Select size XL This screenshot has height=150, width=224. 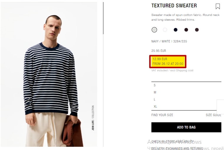click(x=184, y=106)
